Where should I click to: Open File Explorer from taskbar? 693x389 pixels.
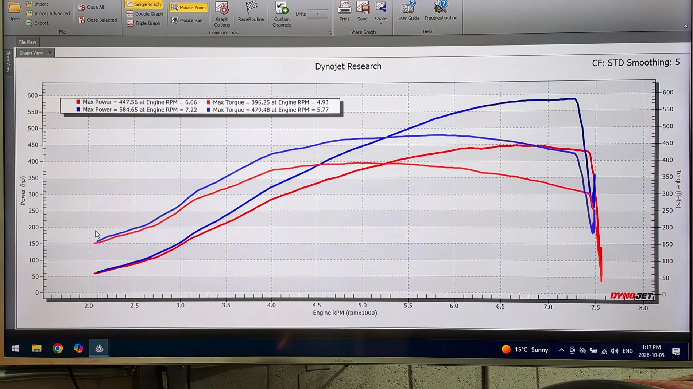click(x=36, y=349)
